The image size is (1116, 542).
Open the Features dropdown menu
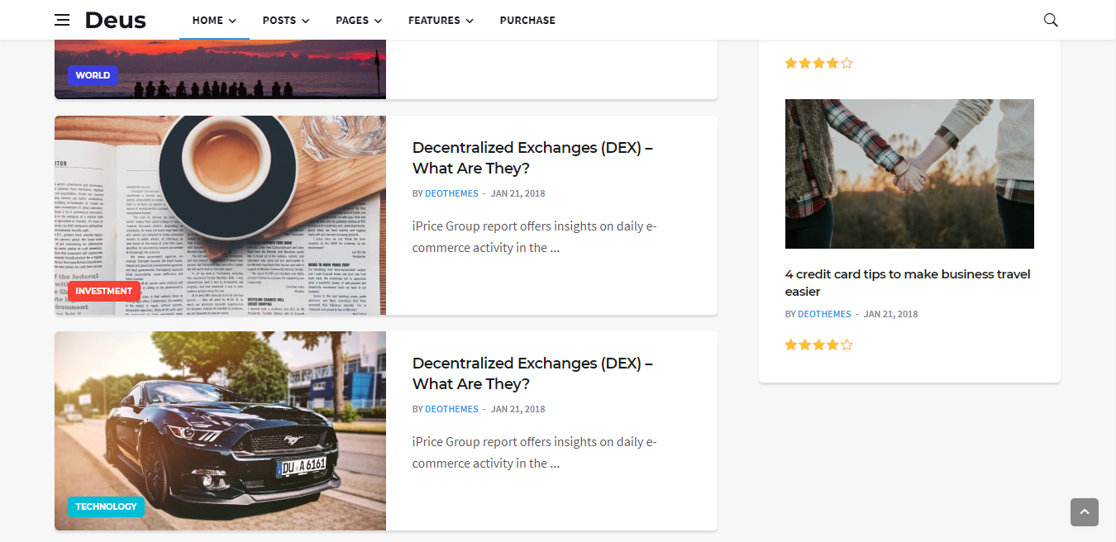(441, 20)
